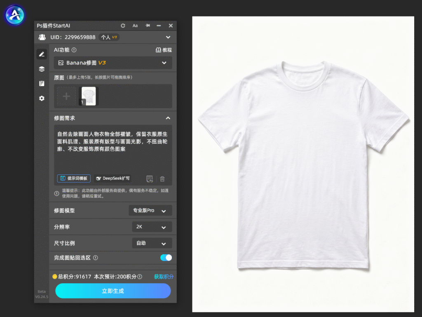Click the 本次预计 points info icon
This screenshot has width=422, height=317.
[x=140, y=277]
